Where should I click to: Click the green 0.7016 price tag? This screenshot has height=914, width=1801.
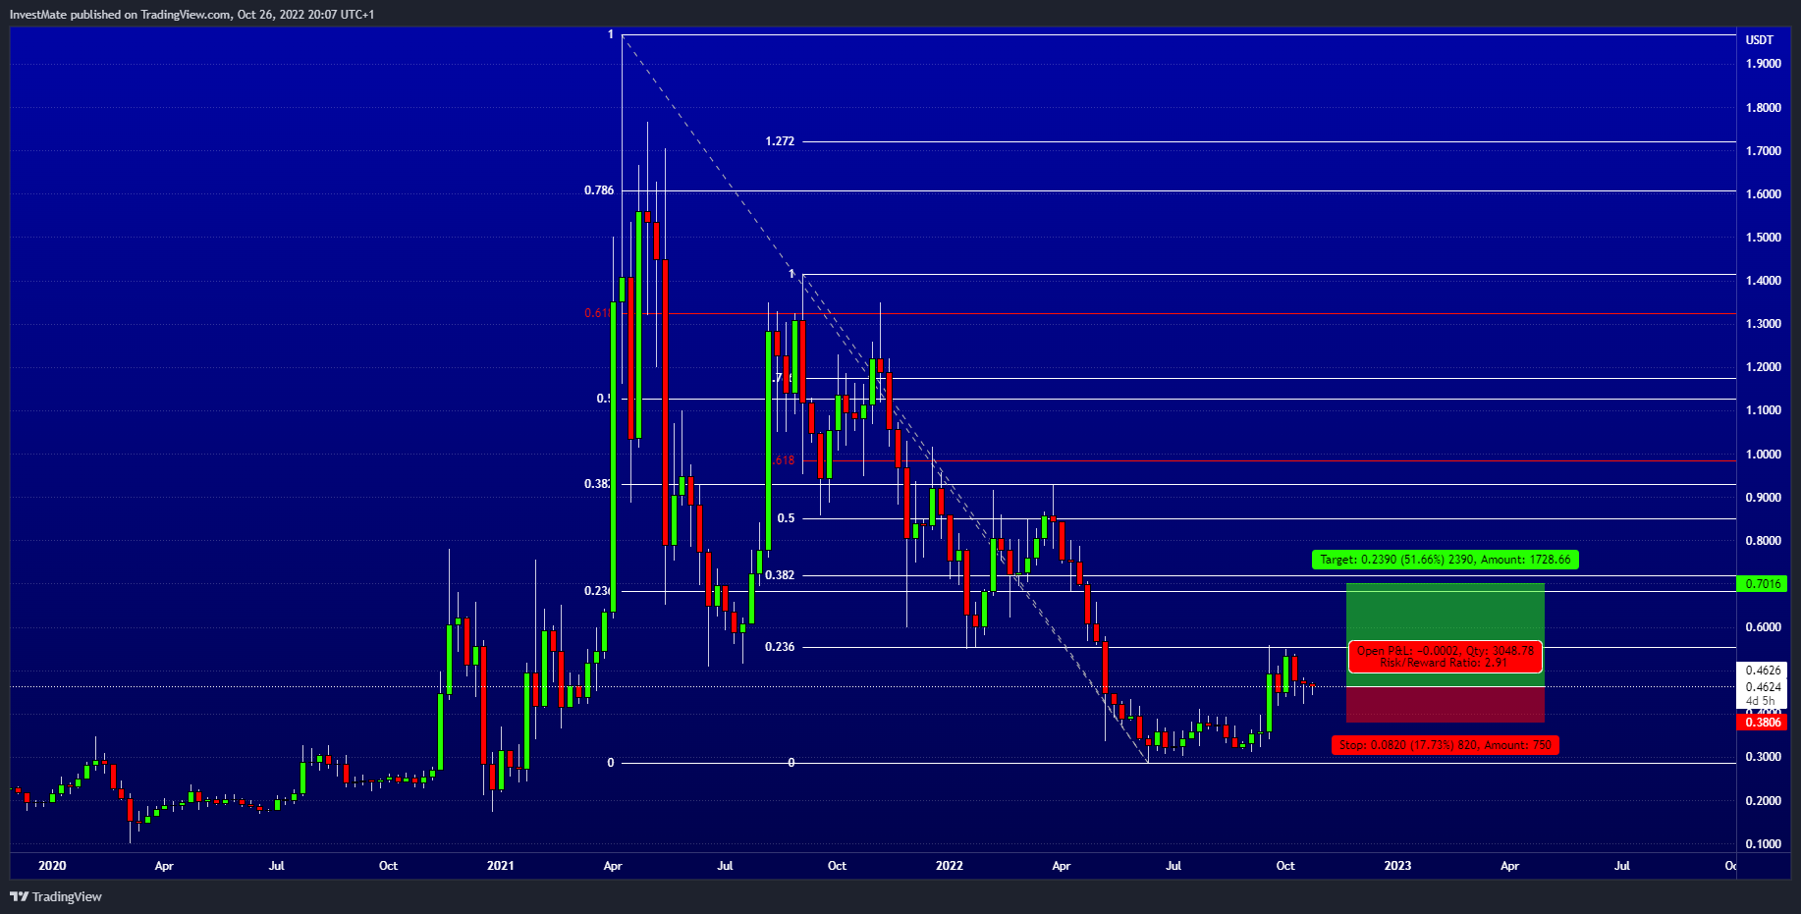[1763, 584]
